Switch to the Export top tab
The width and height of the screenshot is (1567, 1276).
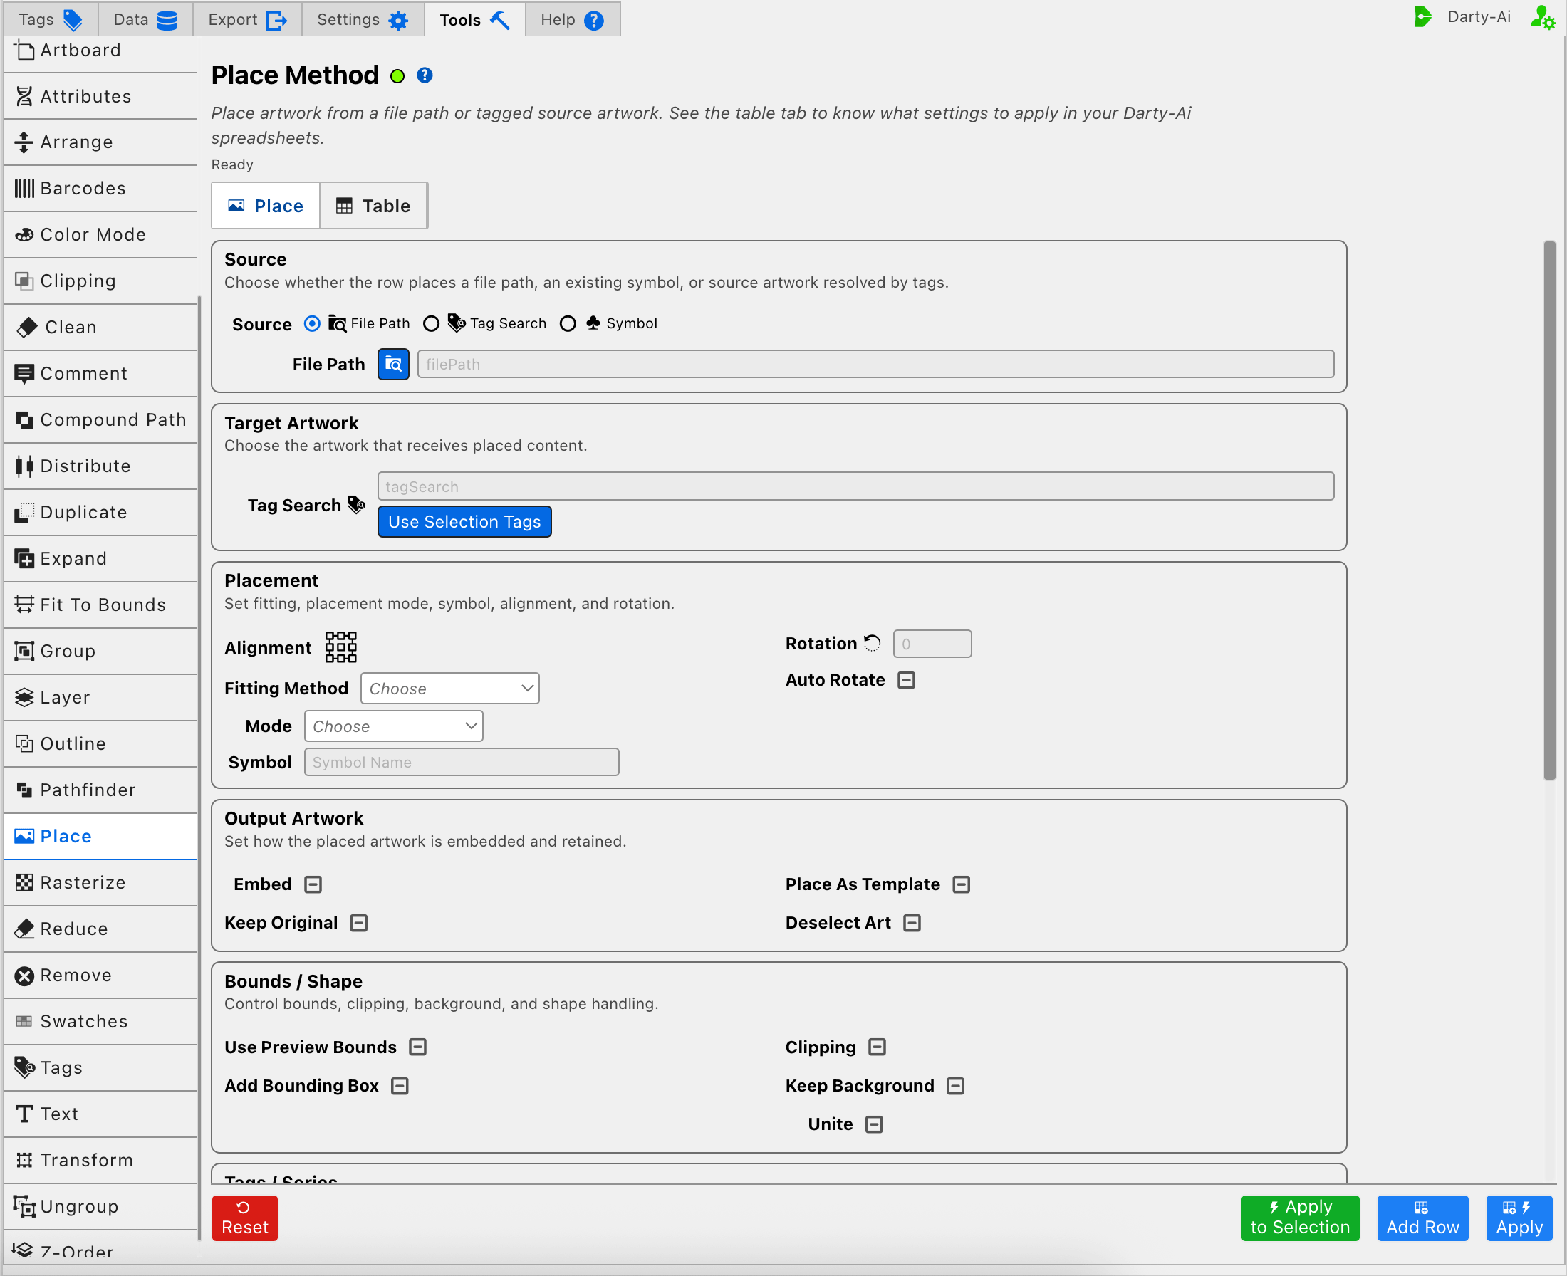[248, 19]
